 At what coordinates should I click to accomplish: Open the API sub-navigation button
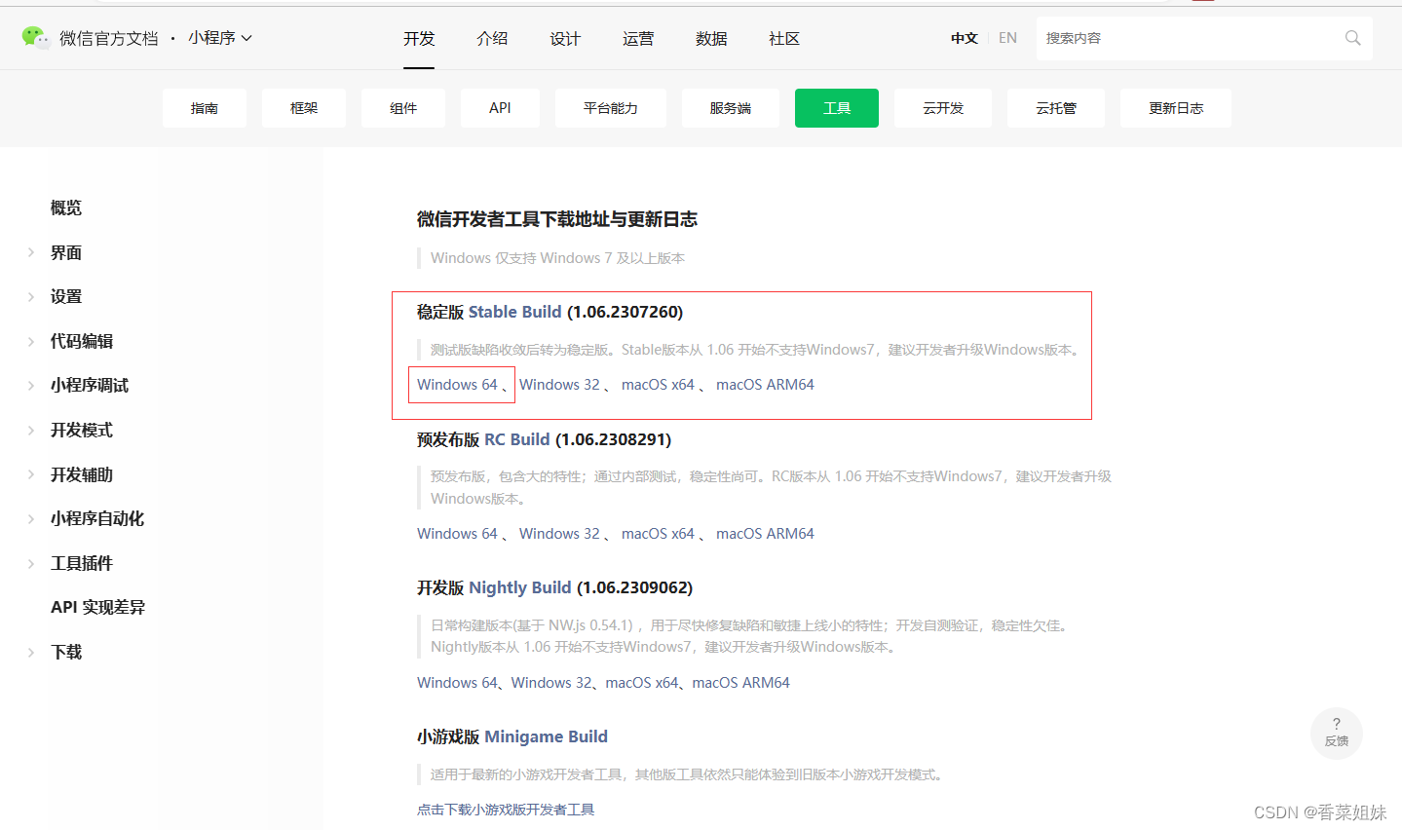500,108
